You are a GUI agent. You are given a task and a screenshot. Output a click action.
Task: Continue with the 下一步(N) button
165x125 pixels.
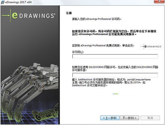pyautogui.click(x=129, y=118)
